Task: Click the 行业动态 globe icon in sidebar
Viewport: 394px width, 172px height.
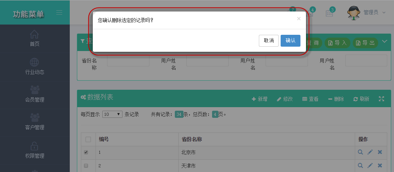Action: click(x=34, y=62)
